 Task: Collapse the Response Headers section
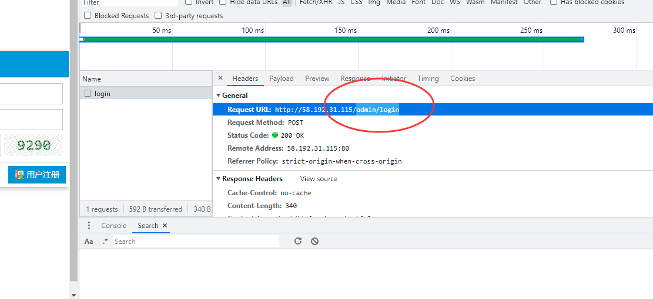(218, 179)
